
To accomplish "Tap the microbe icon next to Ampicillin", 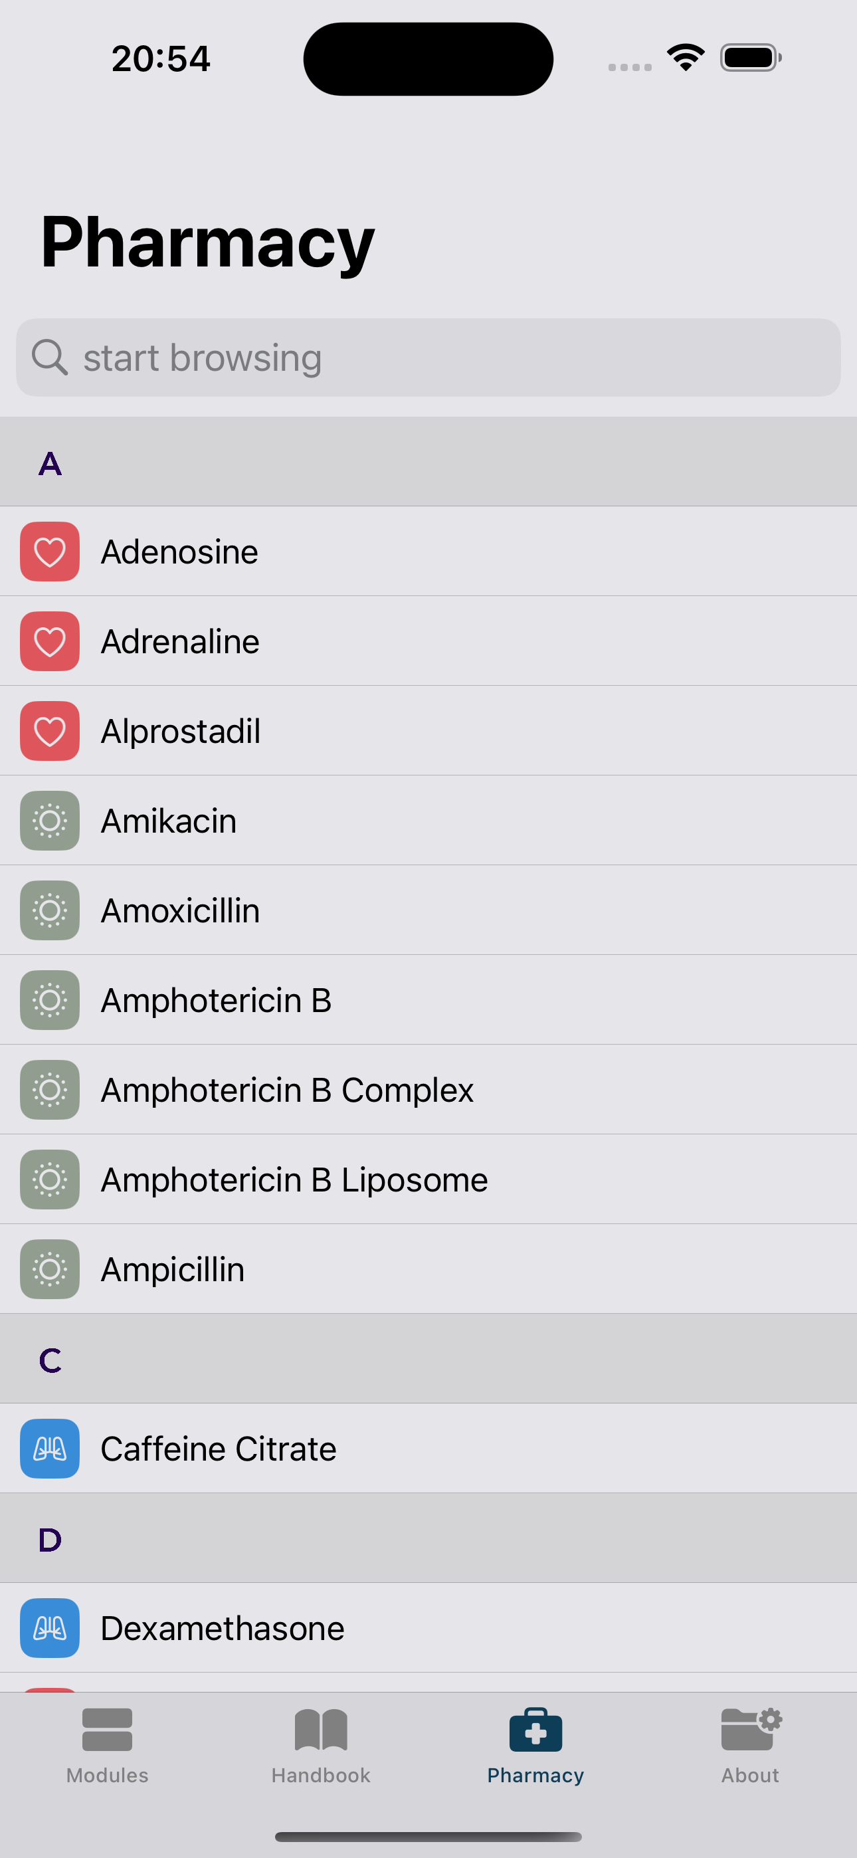I will (50, 1269).
